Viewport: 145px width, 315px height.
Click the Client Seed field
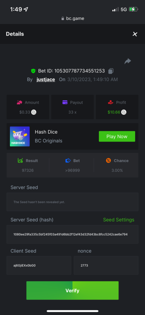[x=39, y=265]
